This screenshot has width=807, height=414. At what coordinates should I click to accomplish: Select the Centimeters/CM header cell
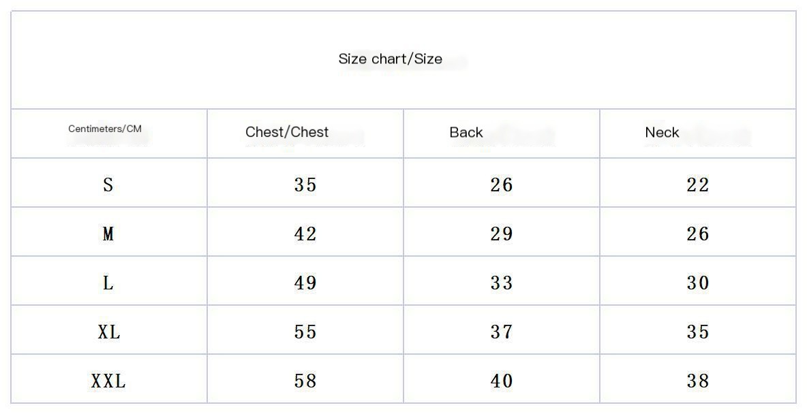[105, 129]
